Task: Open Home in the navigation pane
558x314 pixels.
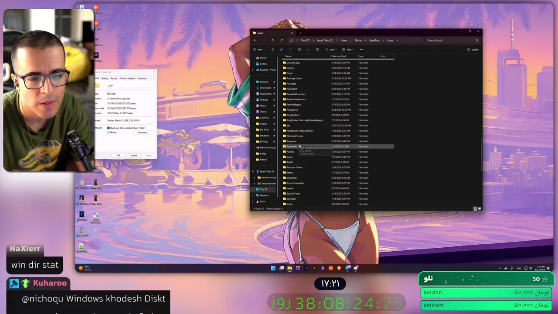Action: click(x=261, y=58)
